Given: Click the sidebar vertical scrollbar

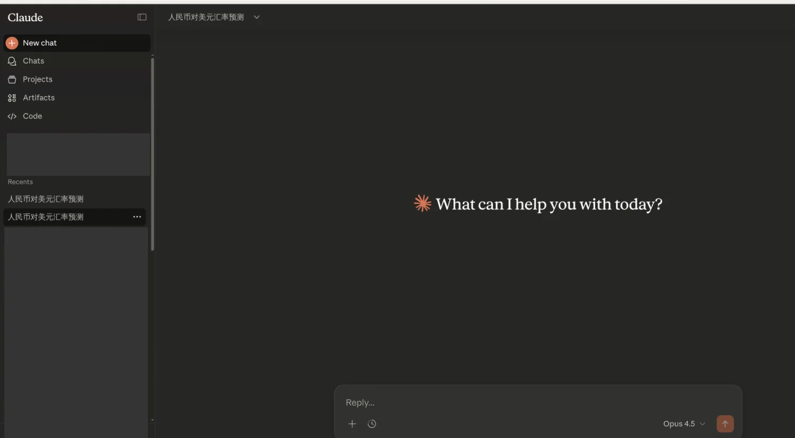Looking at the screenshot, I should pos(153,154).
